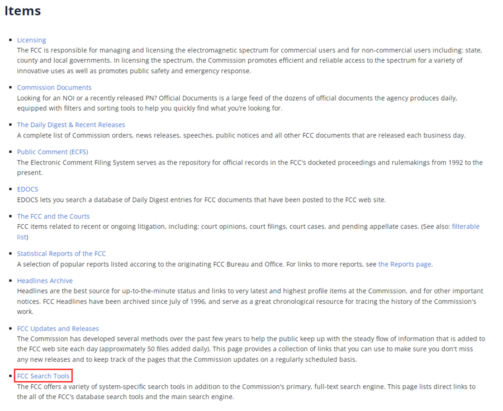Click the text 'Looking for an NOI or a recently released PN?'
The width and height of the screenshot is (503, 411).
(x=87, y=98)
